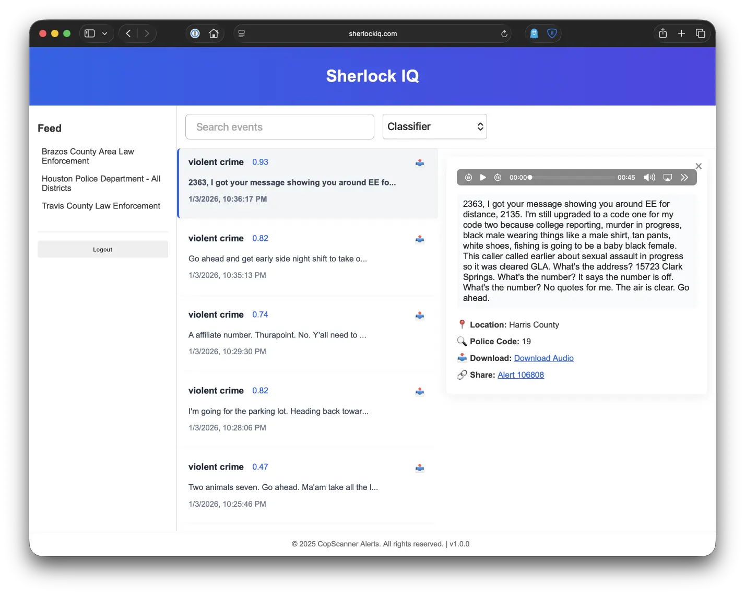Click the Police Code 19 entry
This screenshot has width=745, height=595.
tap(500, 342)
